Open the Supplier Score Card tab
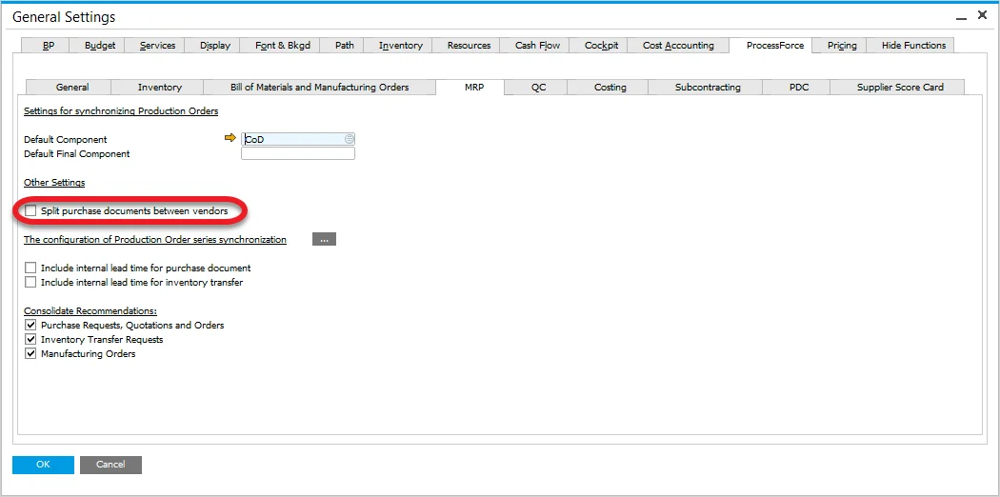Screen dimensions: 1000x497 click(x=899, y=88)
